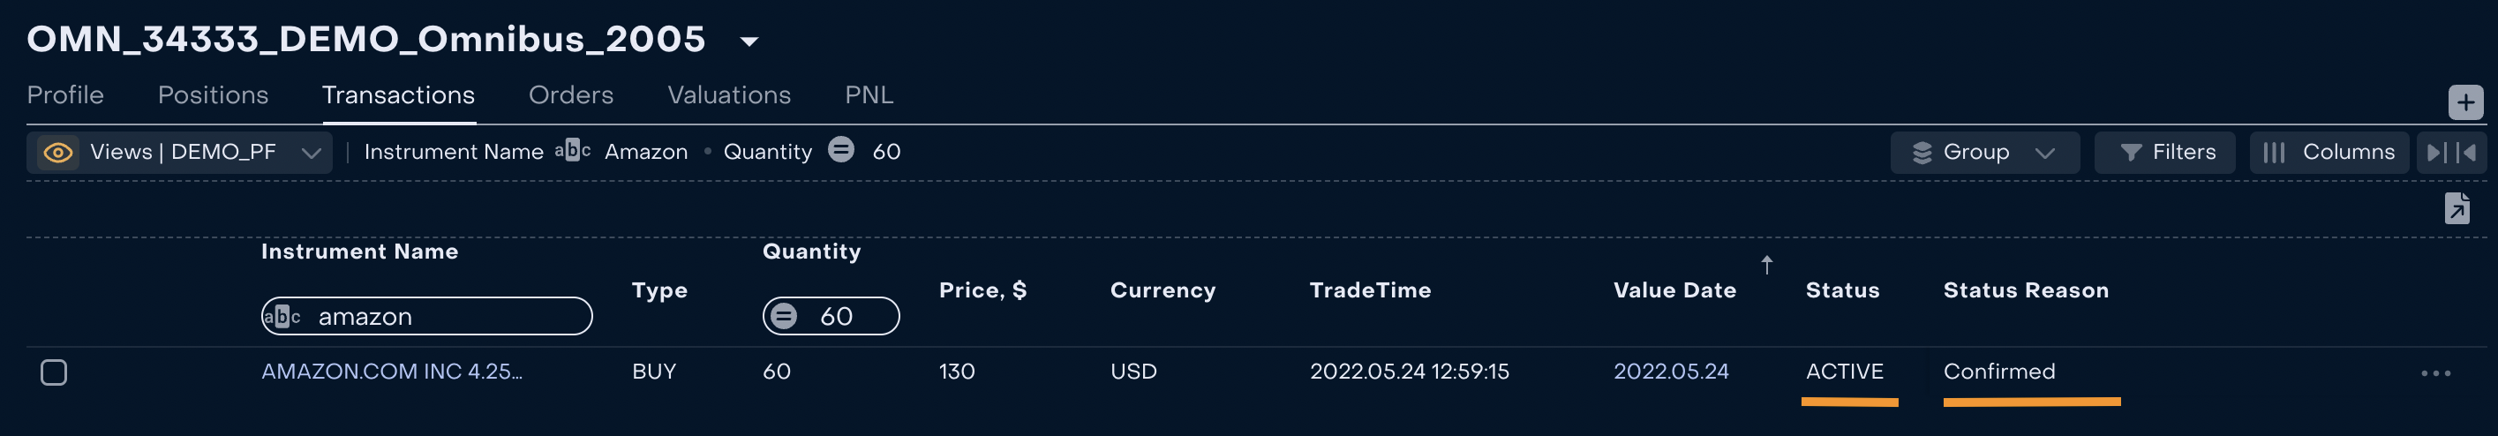The width and height of the screenshot is (2498, 436).
Task: Select the Amazon transaction row checkbox
Action: pyautogui.click(x=55, y=373)
